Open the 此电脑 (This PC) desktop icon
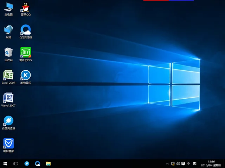 click(x=8, y=9)
